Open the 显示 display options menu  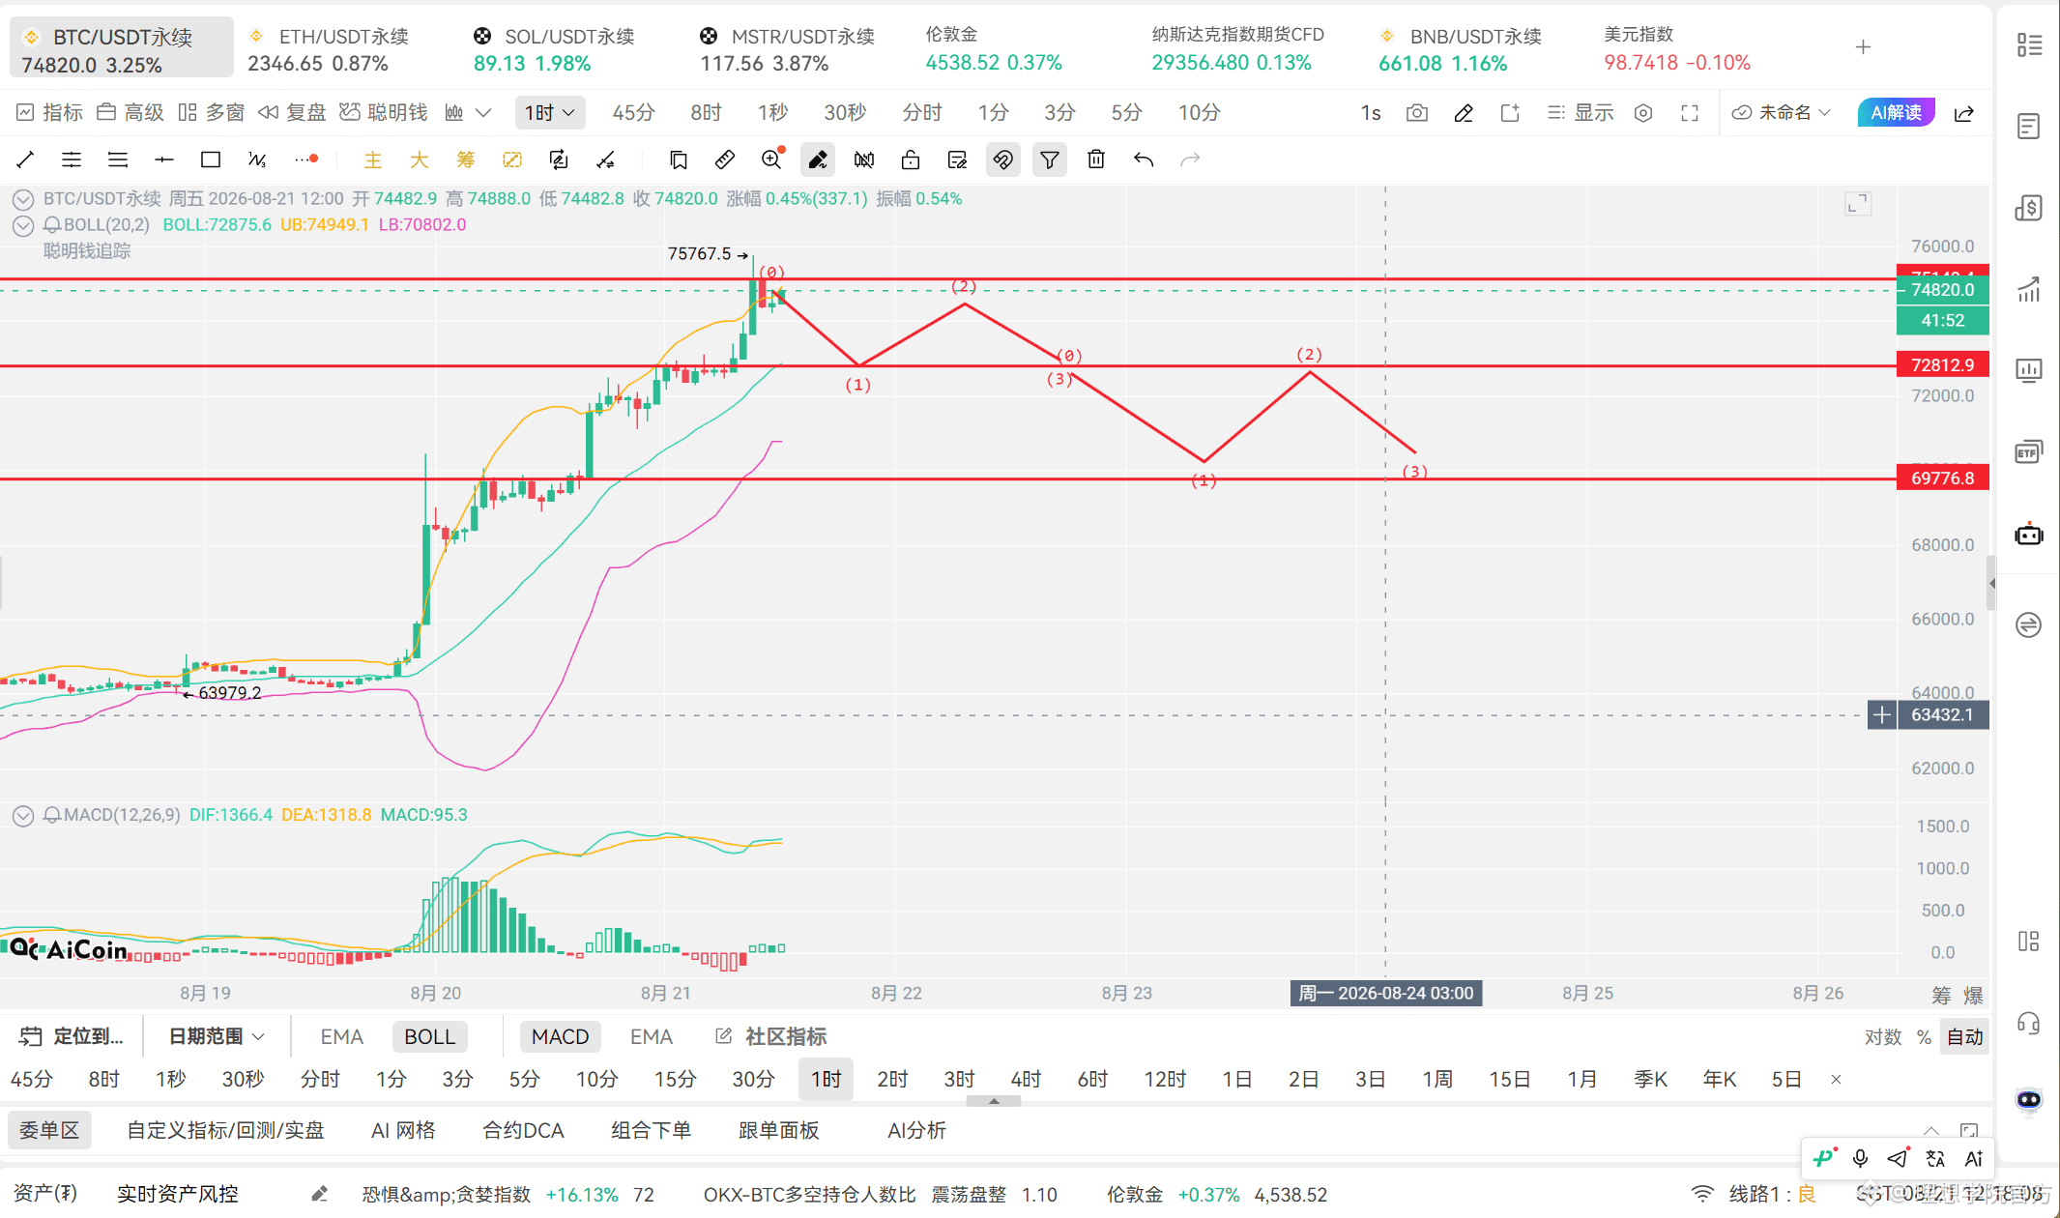[x=1580, y=113]
